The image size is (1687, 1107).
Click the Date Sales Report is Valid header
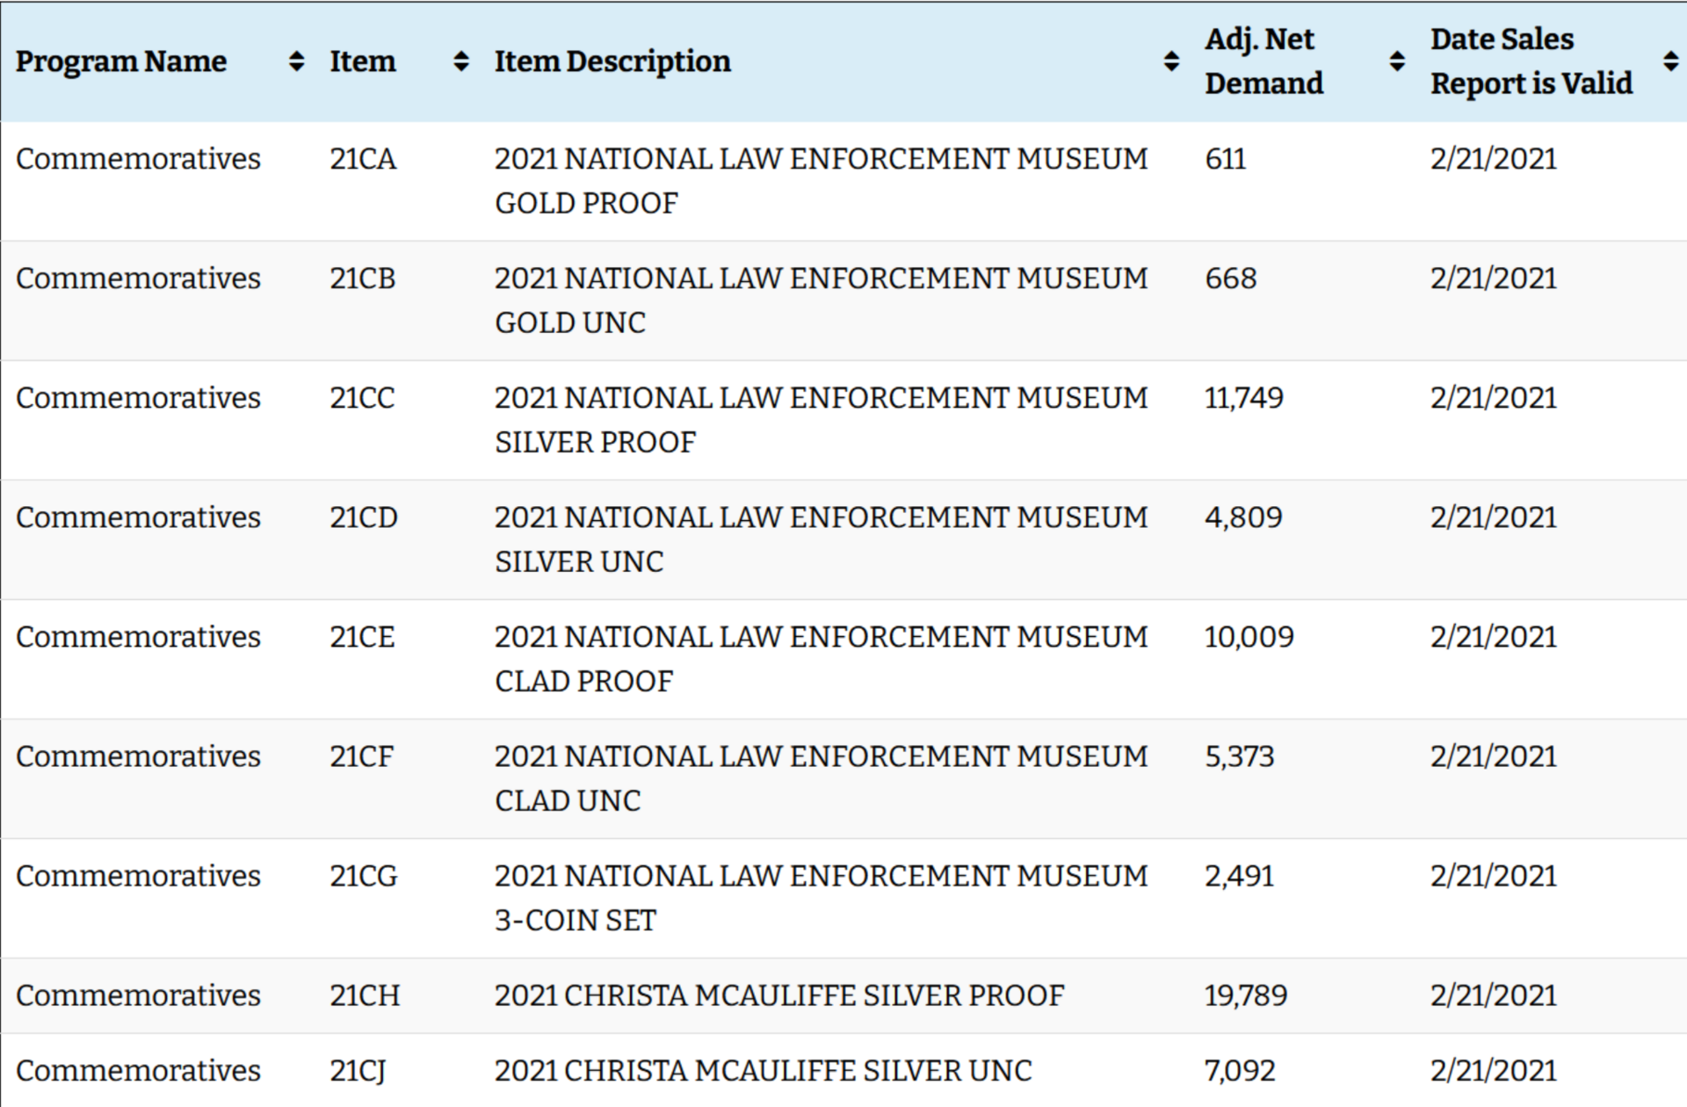pos(1531,61)
